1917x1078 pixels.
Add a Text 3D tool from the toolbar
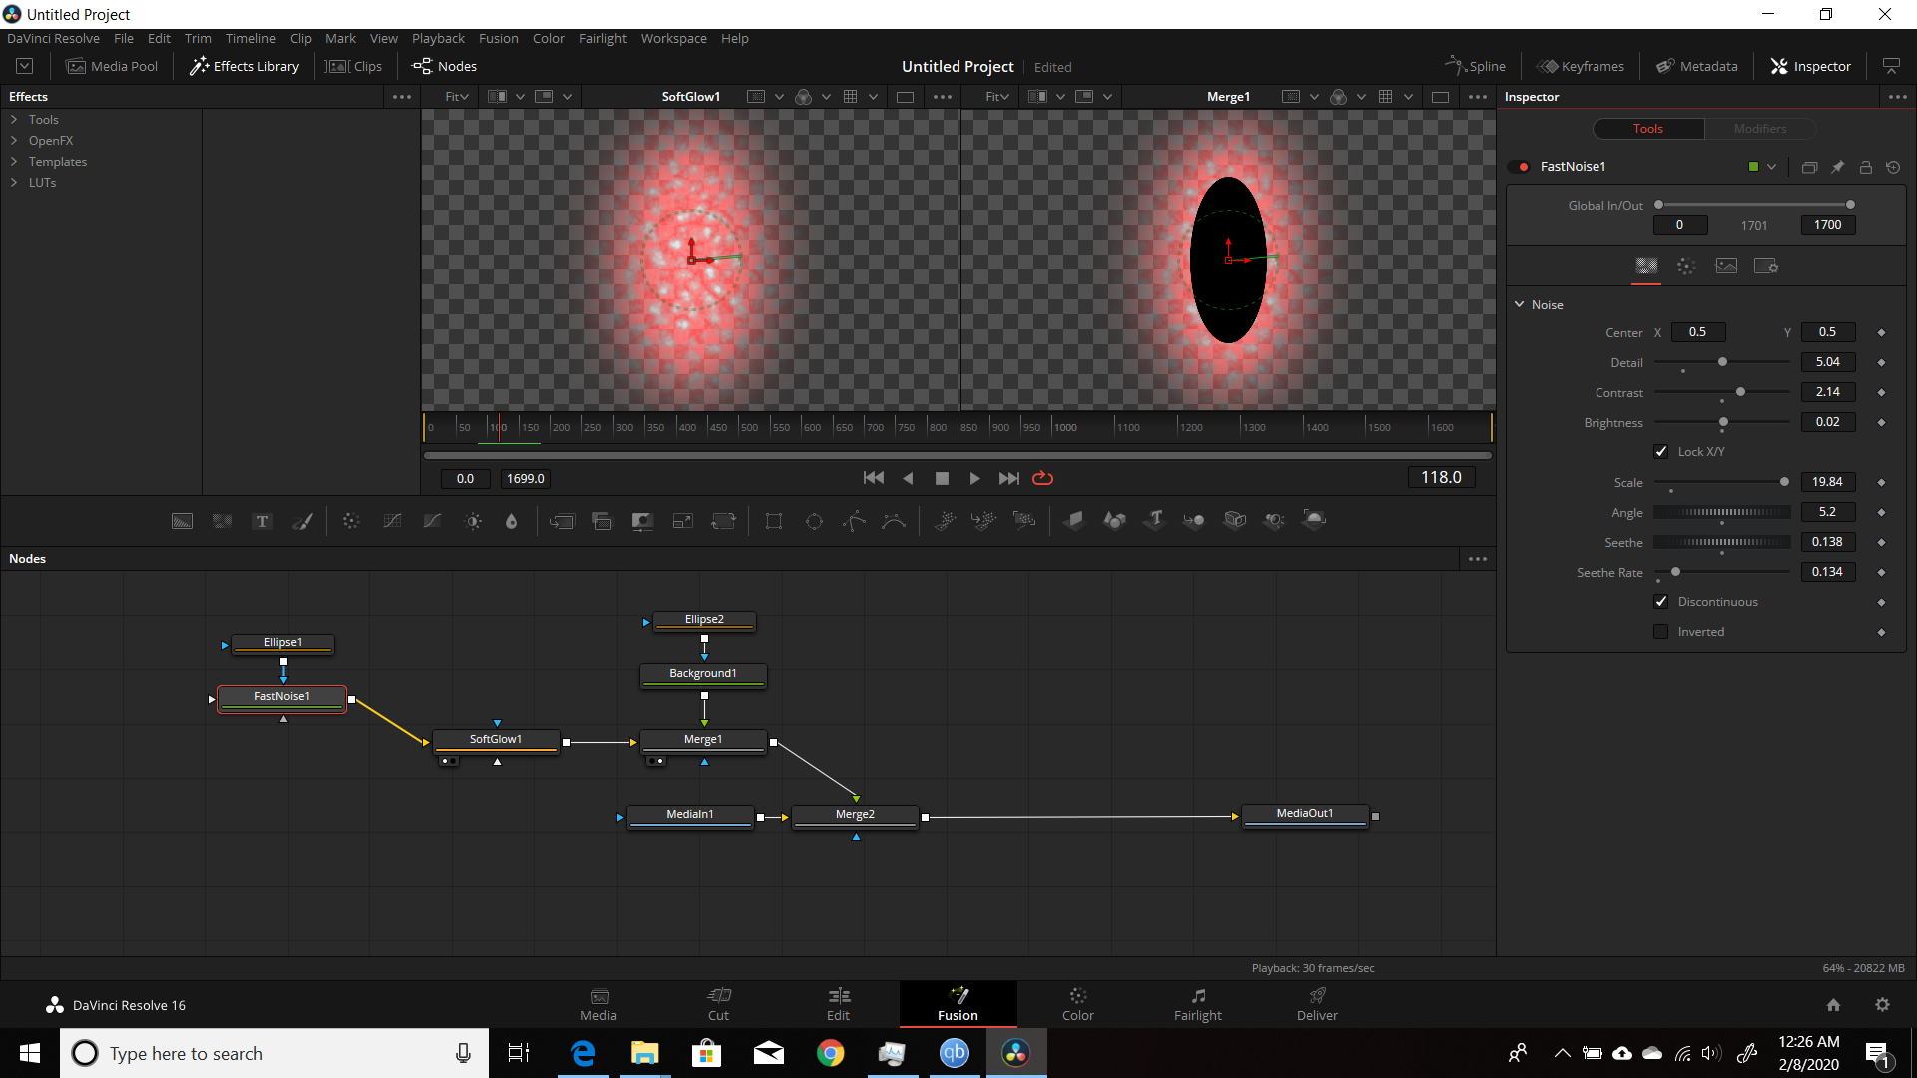point(1155,520)
